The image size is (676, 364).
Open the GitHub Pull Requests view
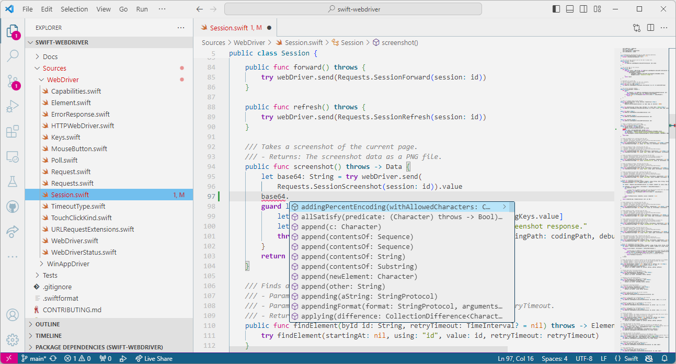[13, 206]
